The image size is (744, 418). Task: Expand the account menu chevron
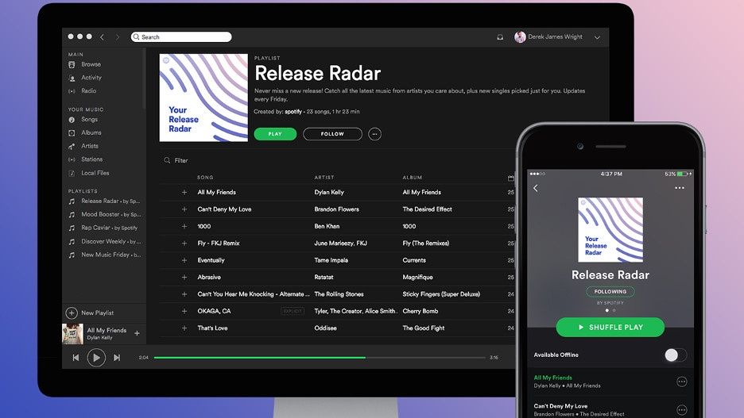(598, 37)
